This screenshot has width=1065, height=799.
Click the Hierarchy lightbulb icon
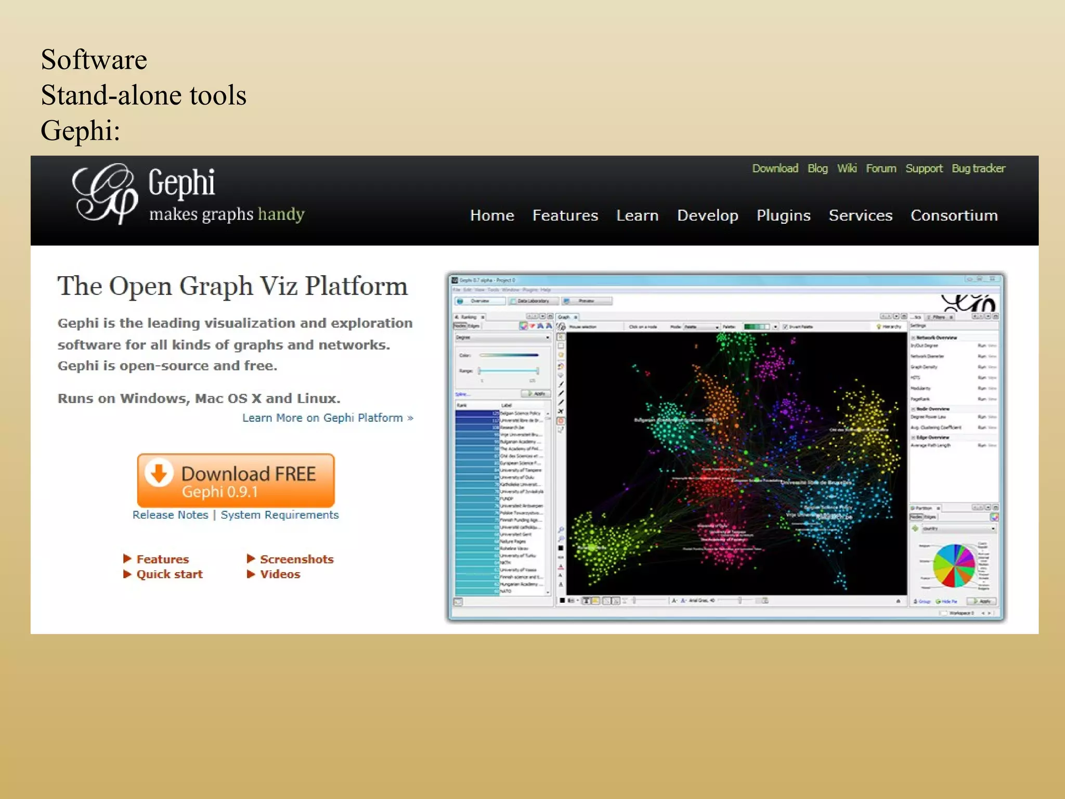click(x=879, y=327)
